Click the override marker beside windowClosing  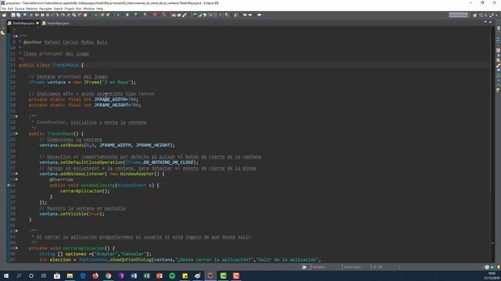9,185
